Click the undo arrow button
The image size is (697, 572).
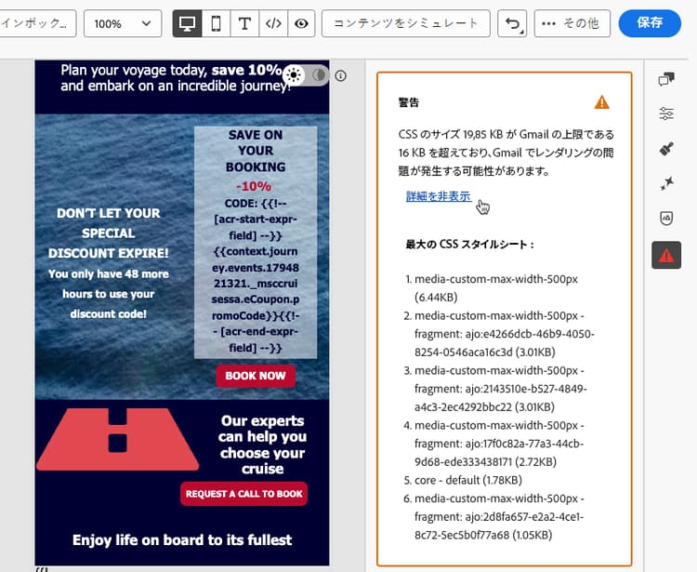point(512,23)
